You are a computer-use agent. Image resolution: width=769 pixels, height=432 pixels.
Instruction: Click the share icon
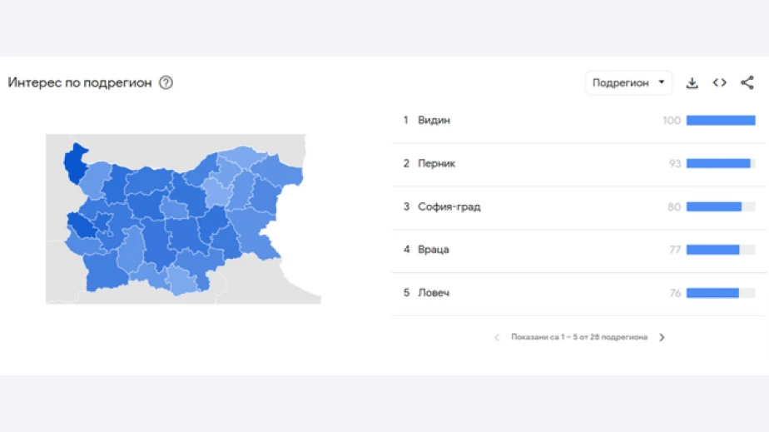tap(747, 82)
